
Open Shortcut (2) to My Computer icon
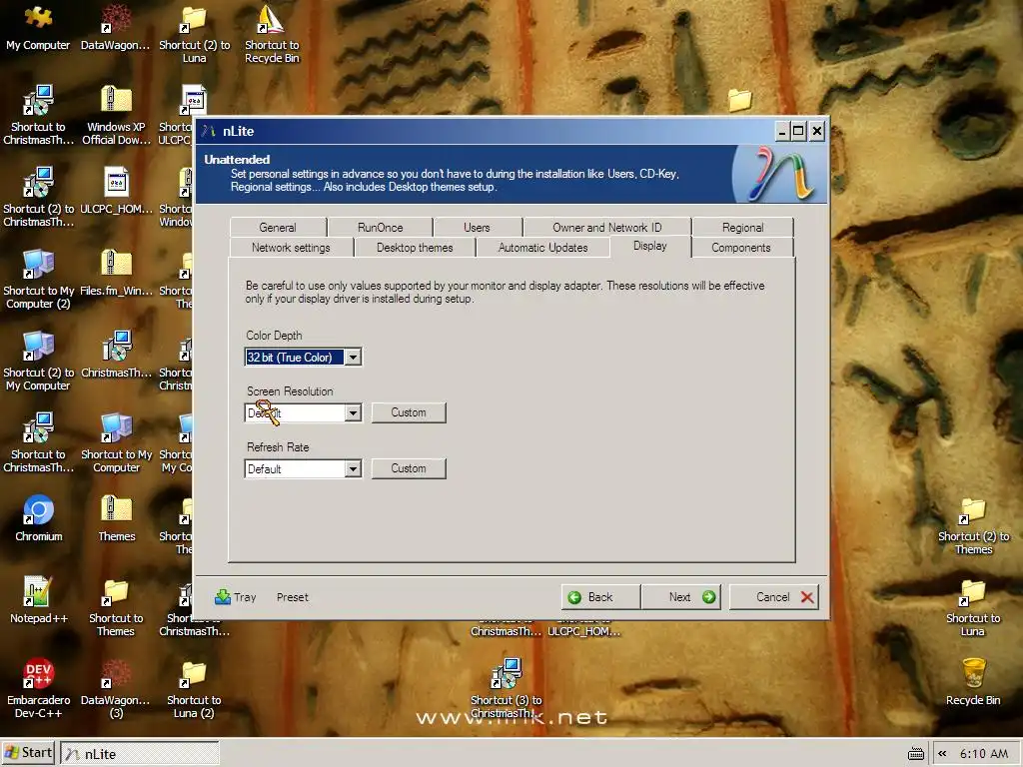39,360
